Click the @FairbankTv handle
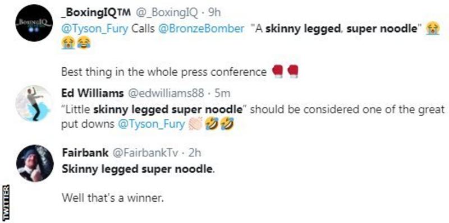The height and width of the screenshot is (223, 449). [145, 153]
